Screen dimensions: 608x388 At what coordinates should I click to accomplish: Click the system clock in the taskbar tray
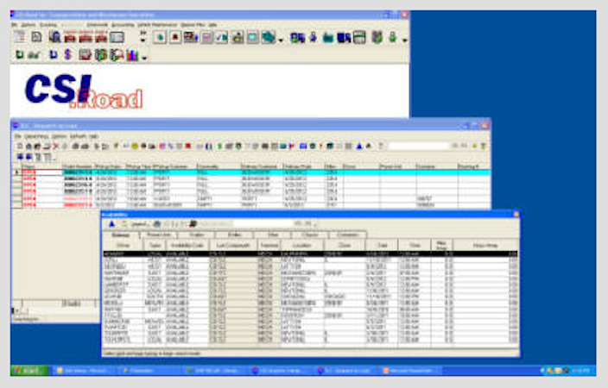(580, 371)
